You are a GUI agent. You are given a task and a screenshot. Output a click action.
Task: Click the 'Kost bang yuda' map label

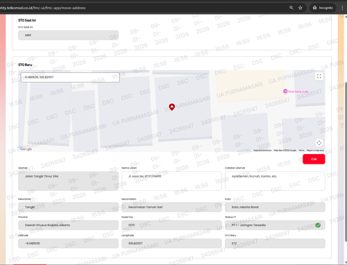298,92
